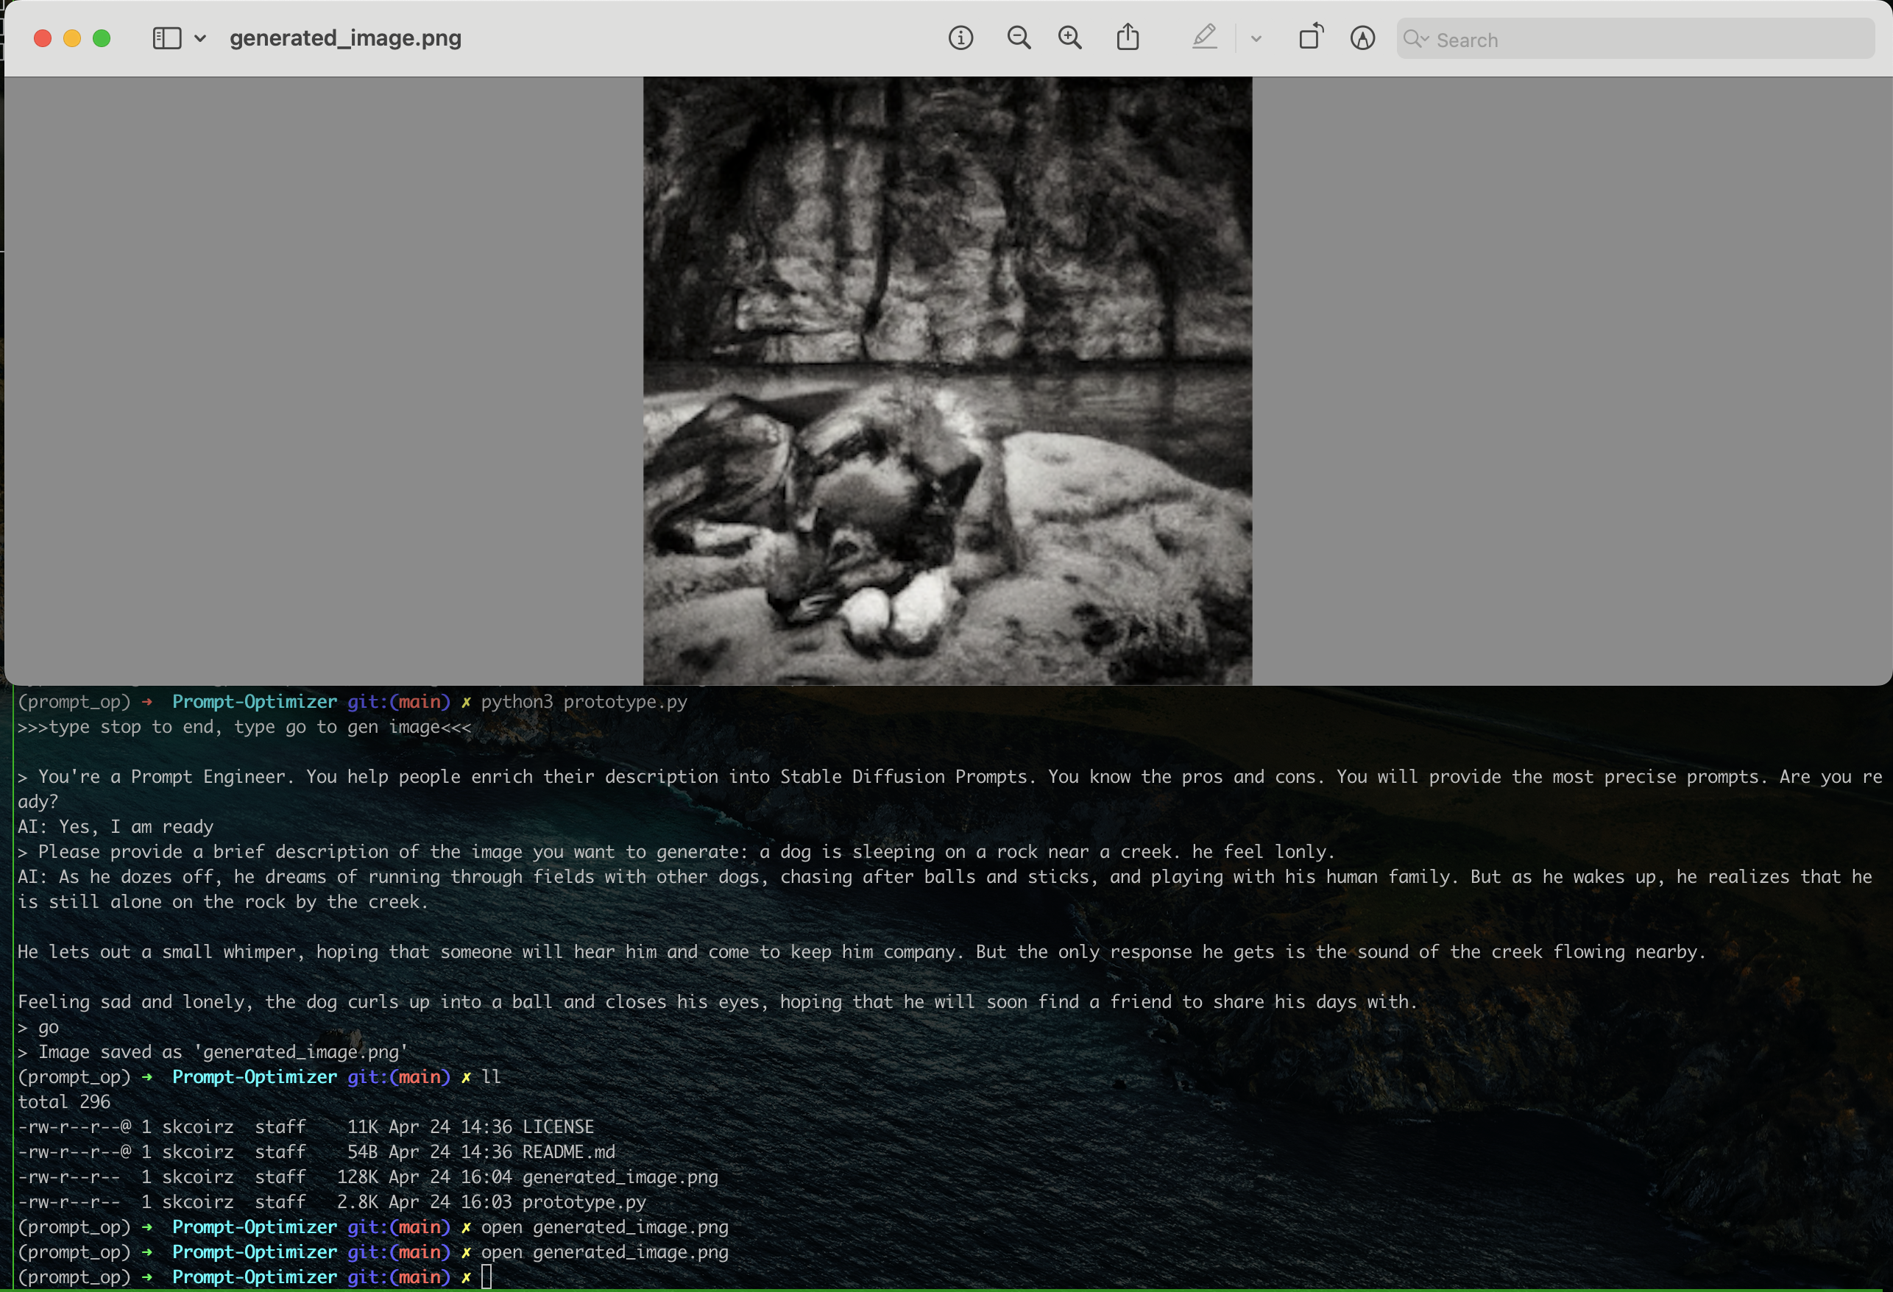Open the Markup pencil options dropdown
The height and width of the screenshot is (1292, 1893).
click(1256, 38)
